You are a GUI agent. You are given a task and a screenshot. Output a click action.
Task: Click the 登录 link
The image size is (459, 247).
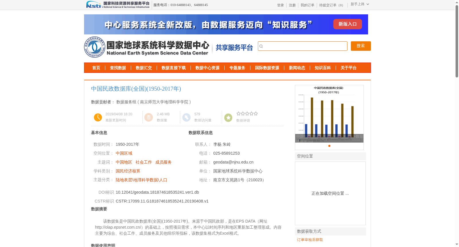[281, 5]
